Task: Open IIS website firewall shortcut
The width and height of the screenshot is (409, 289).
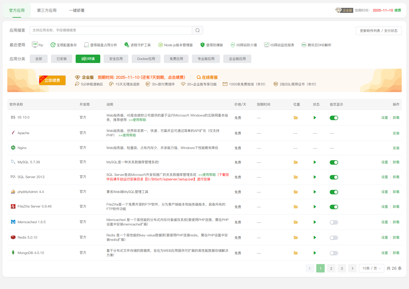Action: tap(243, 45)
